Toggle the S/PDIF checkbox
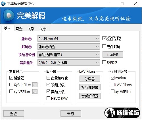Image resolution: width=142 pixels, height=120 pixels. pos(104,62)
